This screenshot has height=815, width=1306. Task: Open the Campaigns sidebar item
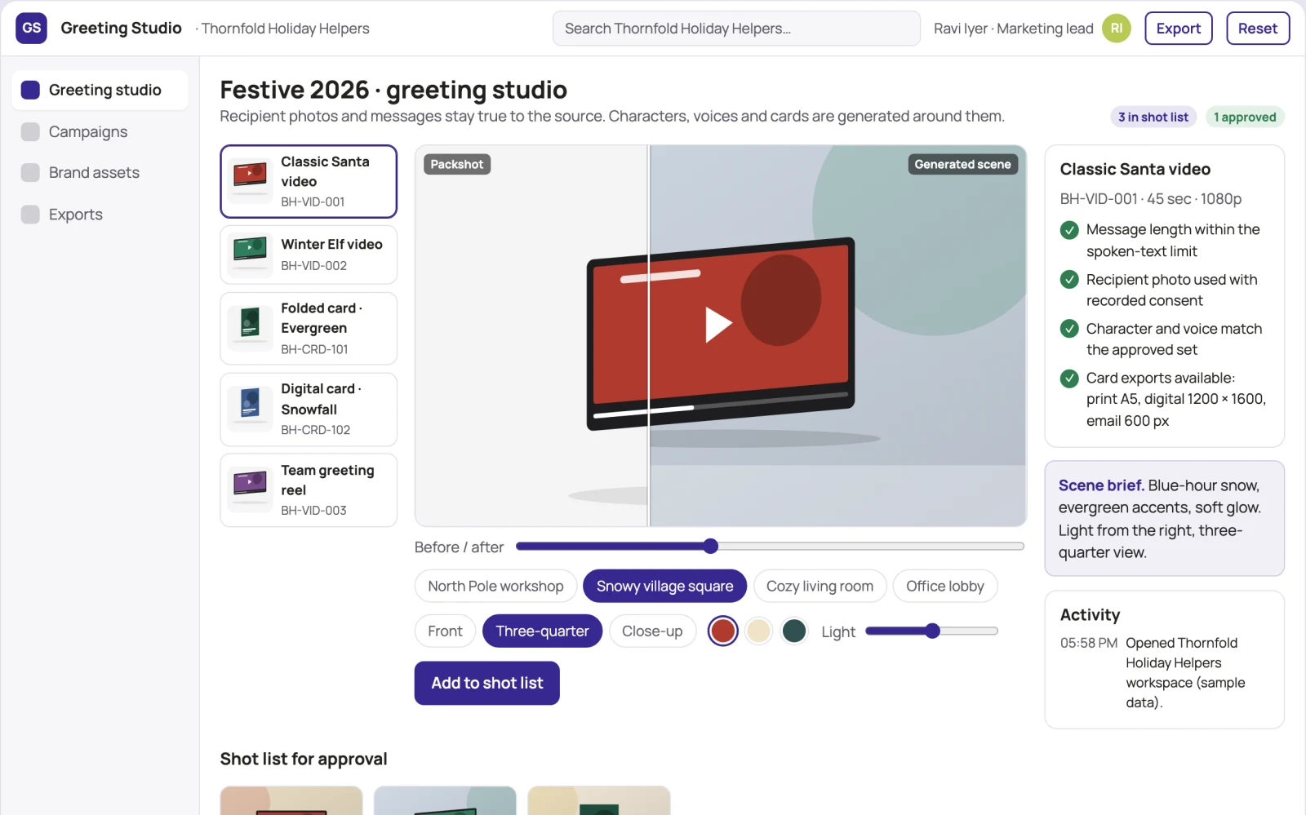(100, 131)
